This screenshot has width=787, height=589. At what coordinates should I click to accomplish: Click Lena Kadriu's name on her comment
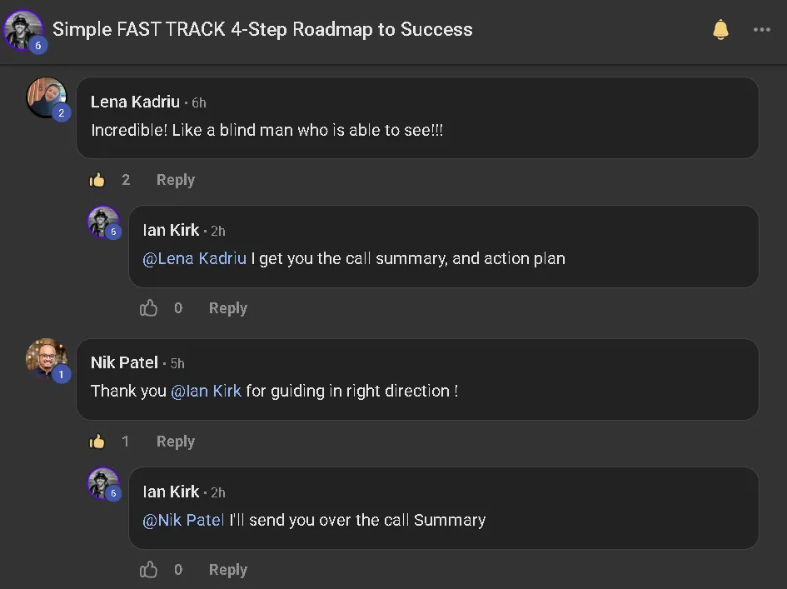click(135, 102)
